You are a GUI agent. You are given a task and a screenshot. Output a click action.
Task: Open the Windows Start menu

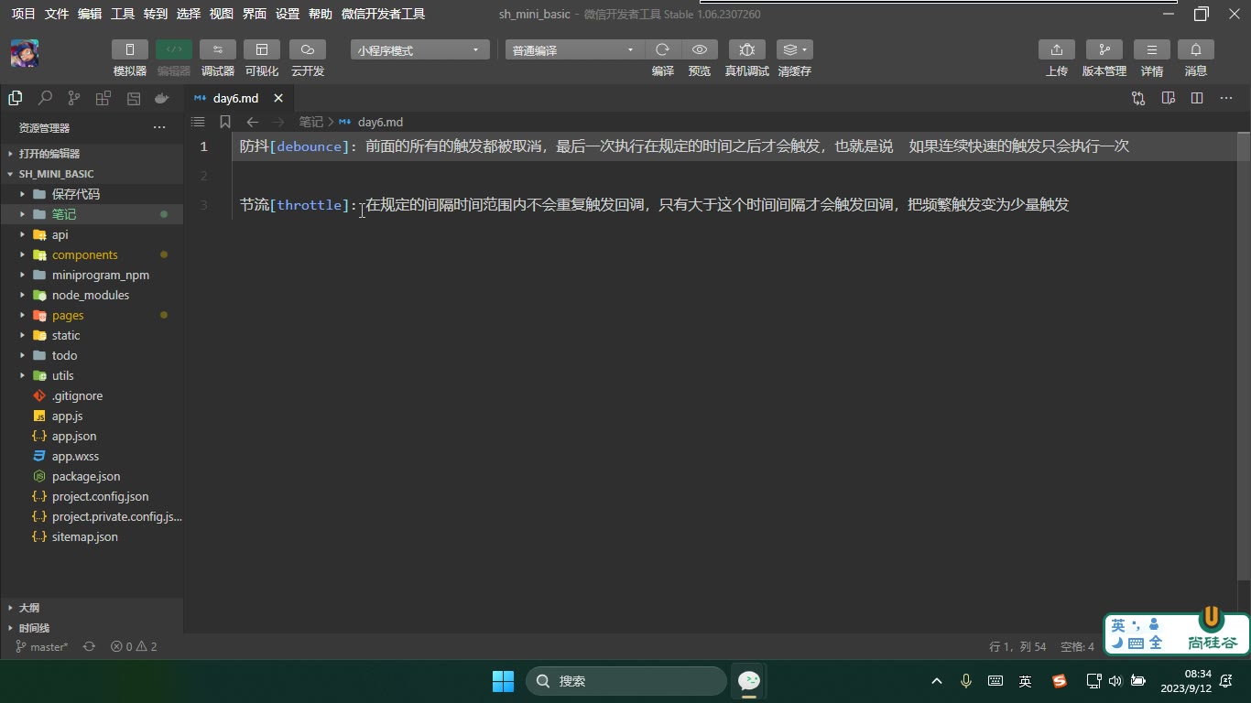click(x=503, y=681)
